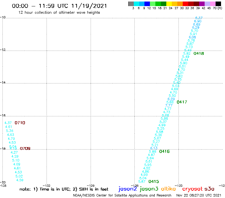The height and width of the screenshot is (198, 225).
Task: Click the 5.31 wave height value
Action: pos(180,73)
